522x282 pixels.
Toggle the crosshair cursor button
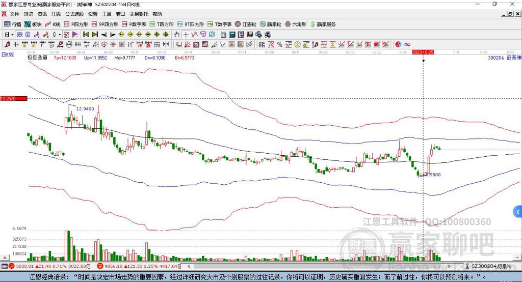click(186, 35)
